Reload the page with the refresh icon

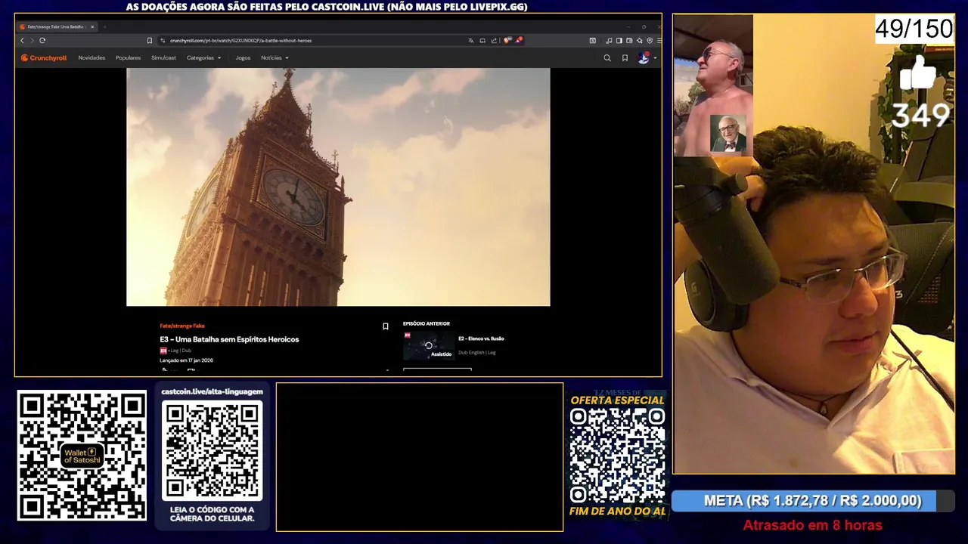42,40
